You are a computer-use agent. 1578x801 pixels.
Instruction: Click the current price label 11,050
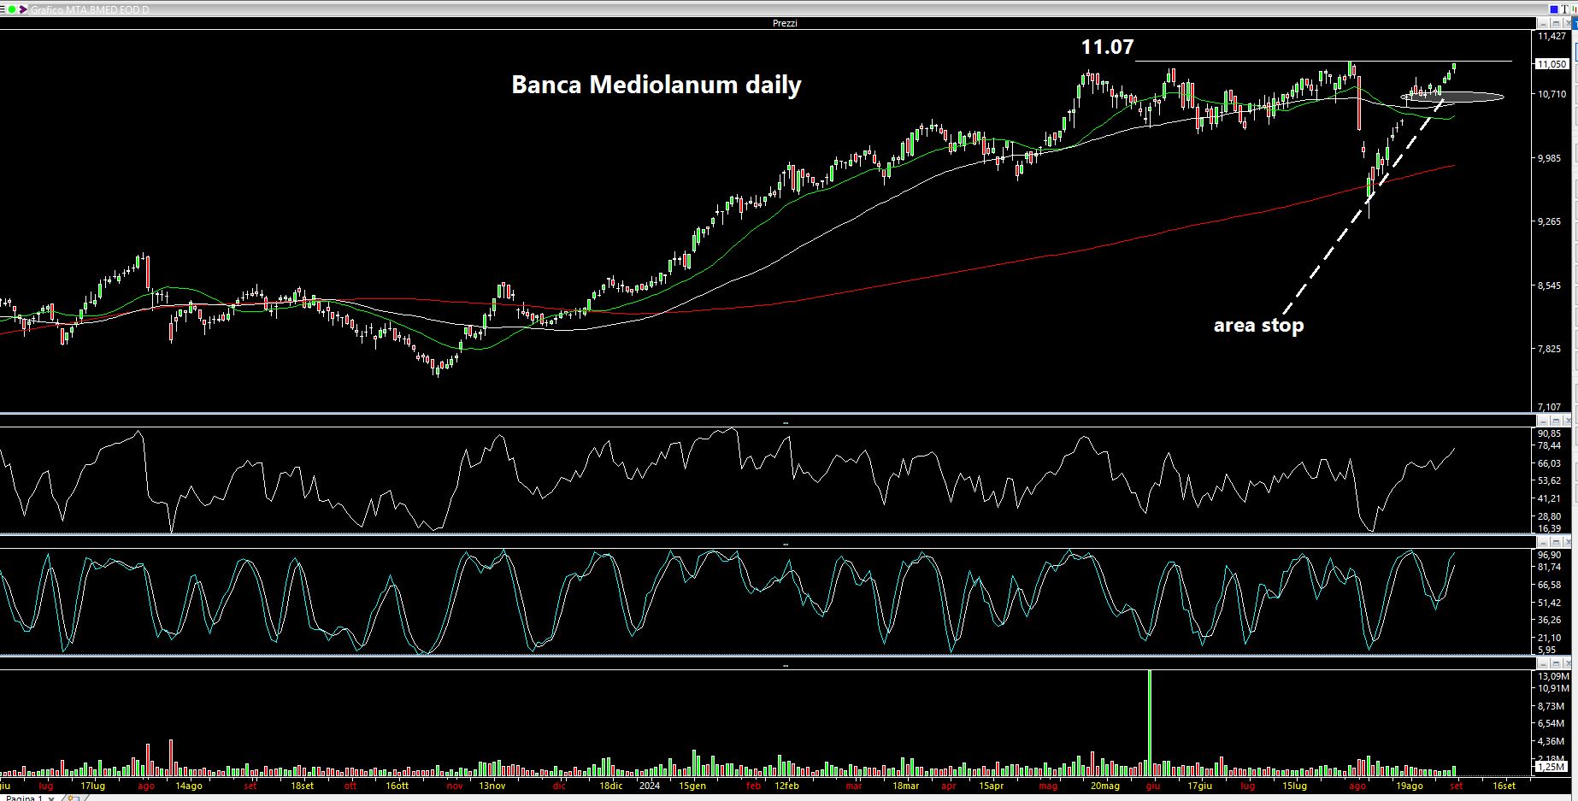coord(1552,64)
